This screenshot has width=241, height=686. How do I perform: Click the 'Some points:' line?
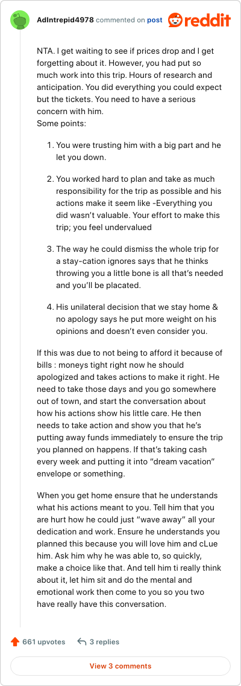(x=61, y=123)
